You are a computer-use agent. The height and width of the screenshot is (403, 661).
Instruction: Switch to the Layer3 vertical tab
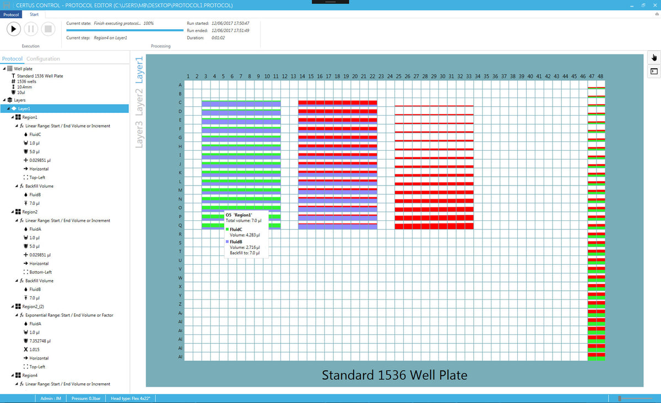click(139, 134)
